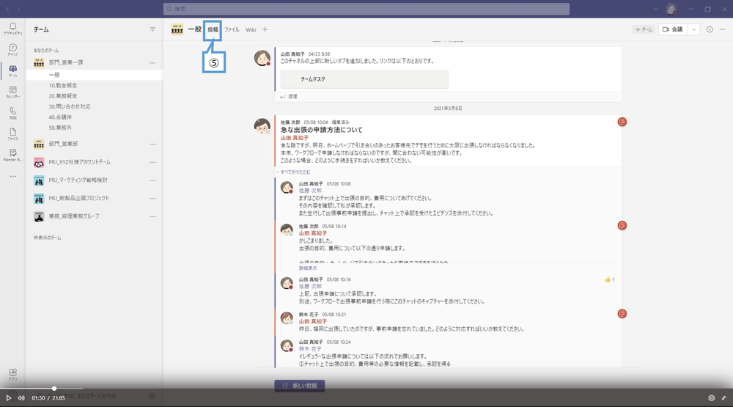This screenshot has width=733, height=407.
Task: Open the Apps store icon
Action: point(12,374)
